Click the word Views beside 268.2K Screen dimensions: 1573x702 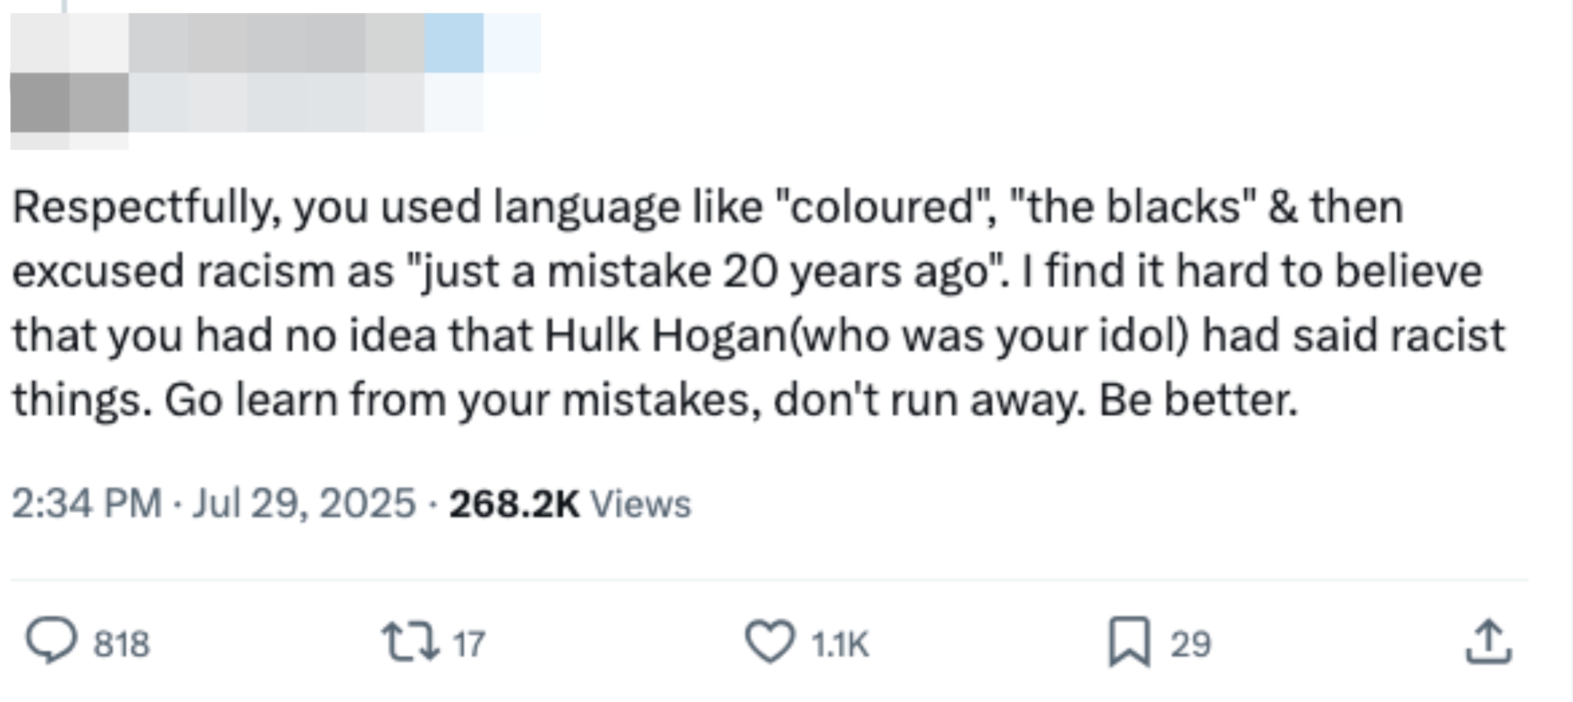click(640, 504)
